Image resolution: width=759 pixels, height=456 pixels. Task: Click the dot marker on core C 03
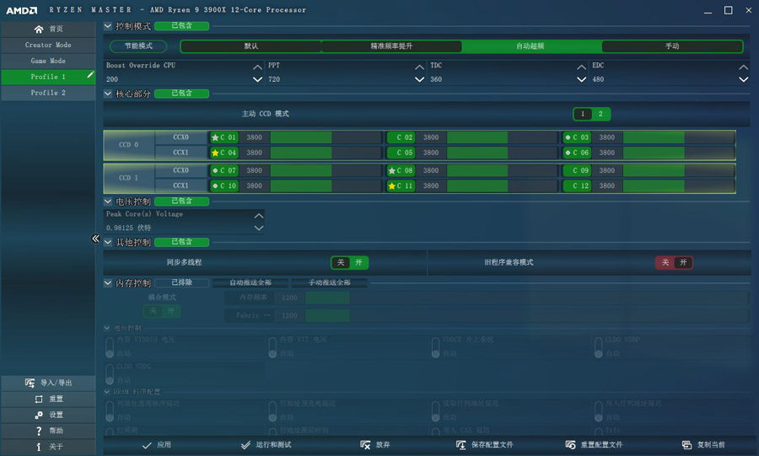[568, 137]
